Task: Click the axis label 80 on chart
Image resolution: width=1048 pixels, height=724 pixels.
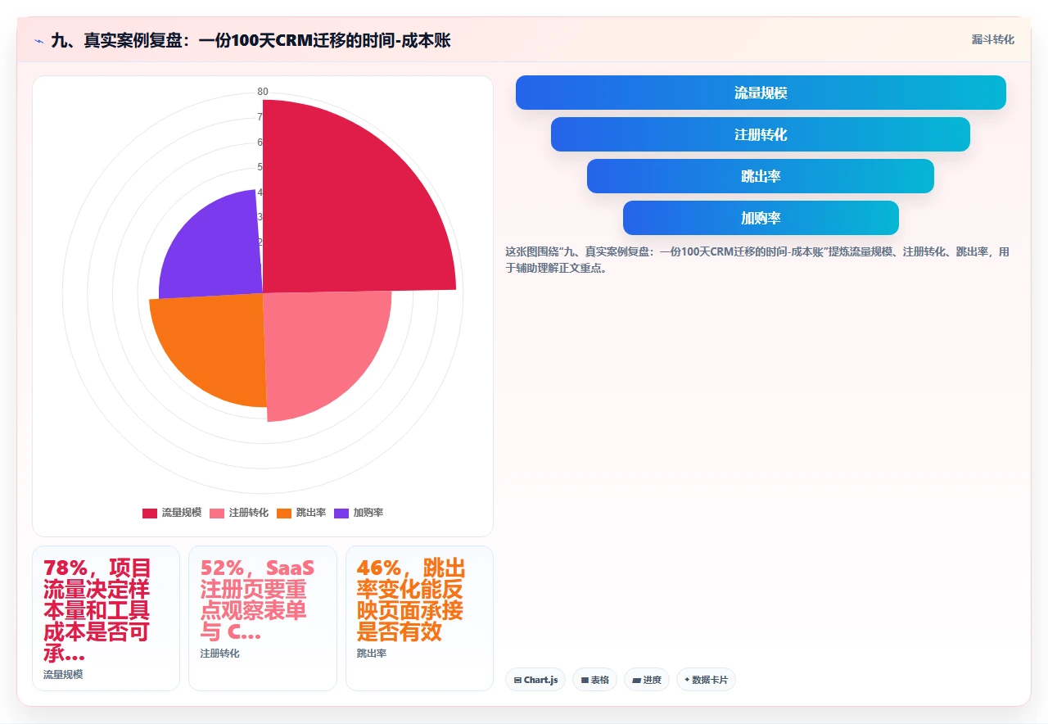Action: (263, 92)
